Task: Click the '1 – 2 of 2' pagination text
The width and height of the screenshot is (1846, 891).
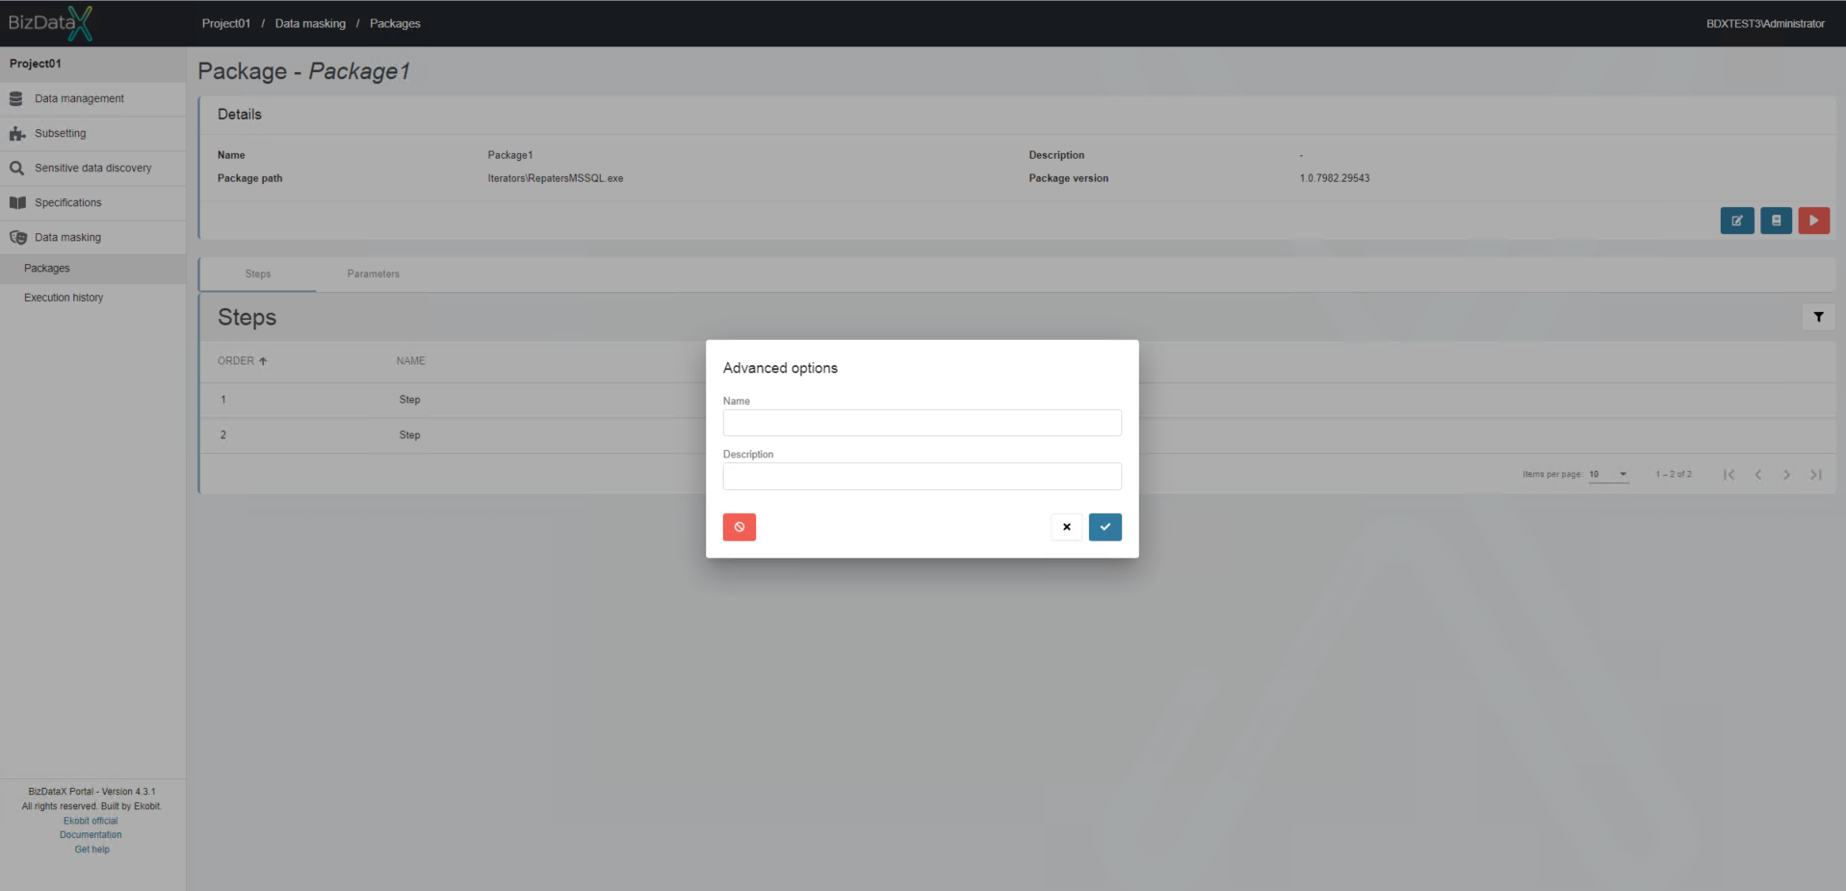Action: (x=1674, y=474)
